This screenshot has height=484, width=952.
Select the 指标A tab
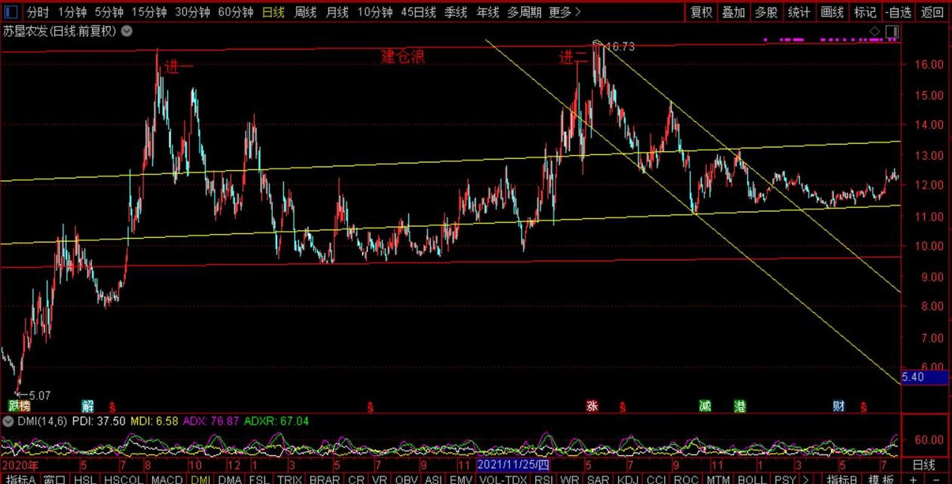pos(21,479)
